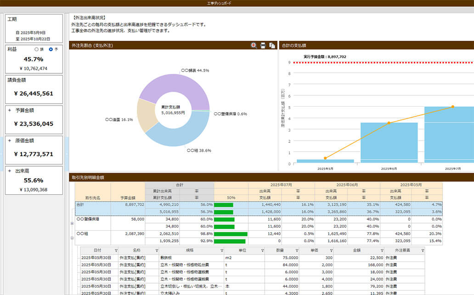474x295 pixels.
Task: Open the 規格 column filter icon
Action: click(x=222, y=251)
